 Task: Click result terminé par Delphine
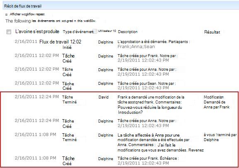(x=220, y=137)
